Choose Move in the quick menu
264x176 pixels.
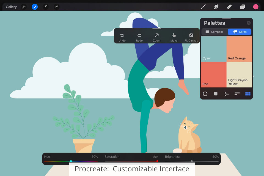(x=174, y=38)
